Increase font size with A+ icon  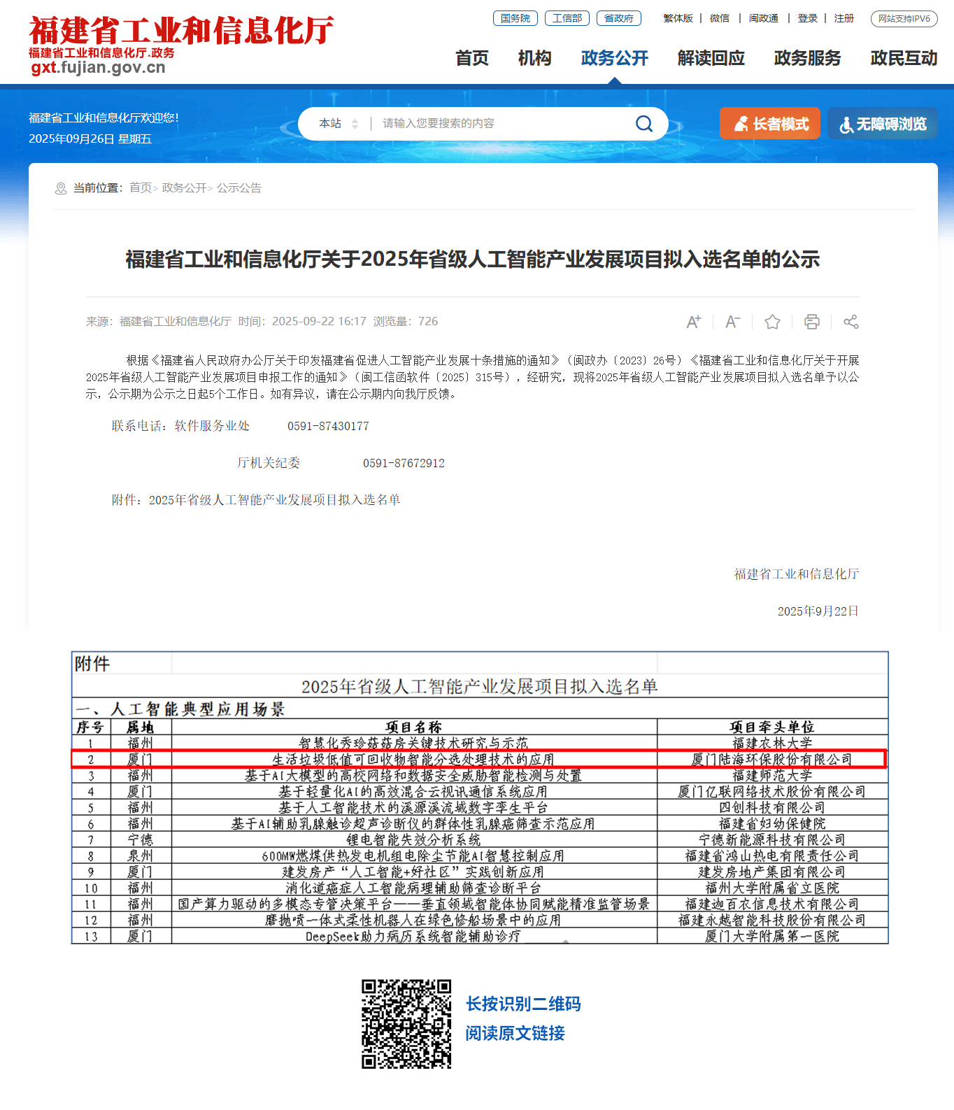coord(693,322)
